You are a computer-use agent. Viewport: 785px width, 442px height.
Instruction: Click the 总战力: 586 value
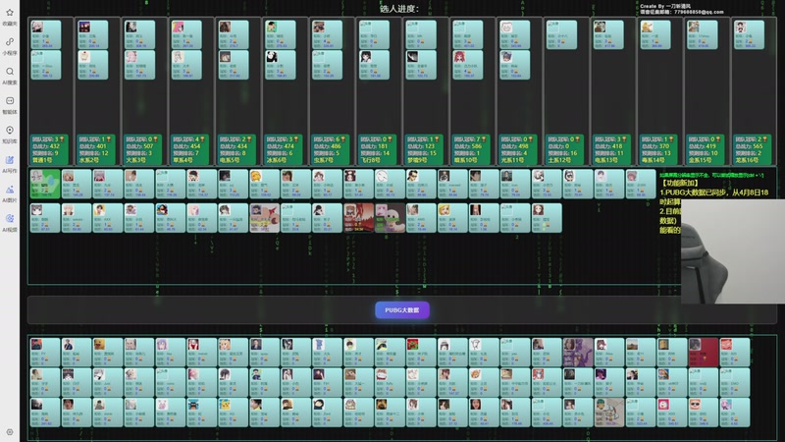click(468, 145)
